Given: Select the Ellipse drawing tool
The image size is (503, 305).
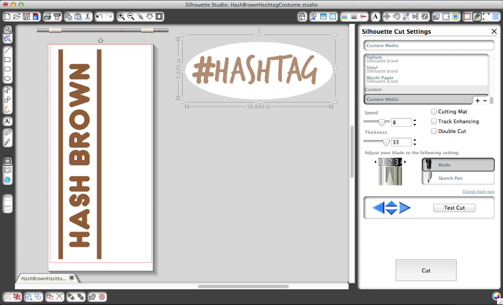Looking at the screenshot, I should (x=7, y=79).
